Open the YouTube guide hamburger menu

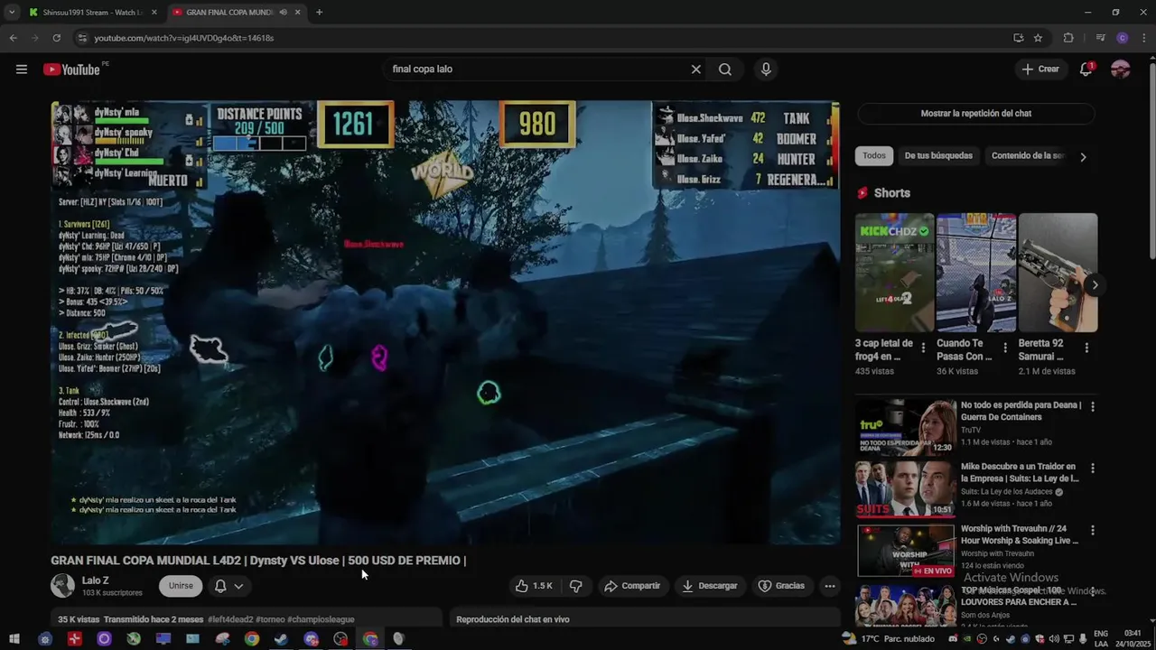pos(22,70)
